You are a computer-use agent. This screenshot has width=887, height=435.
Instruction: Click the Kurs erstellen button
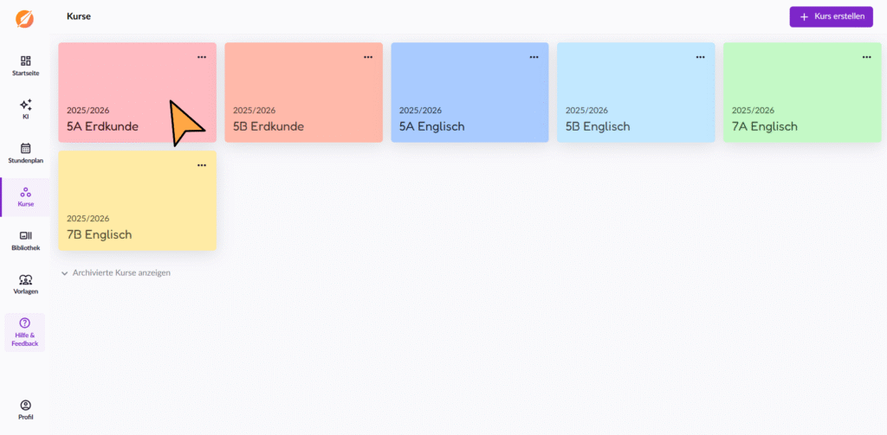tap(831, 16)
